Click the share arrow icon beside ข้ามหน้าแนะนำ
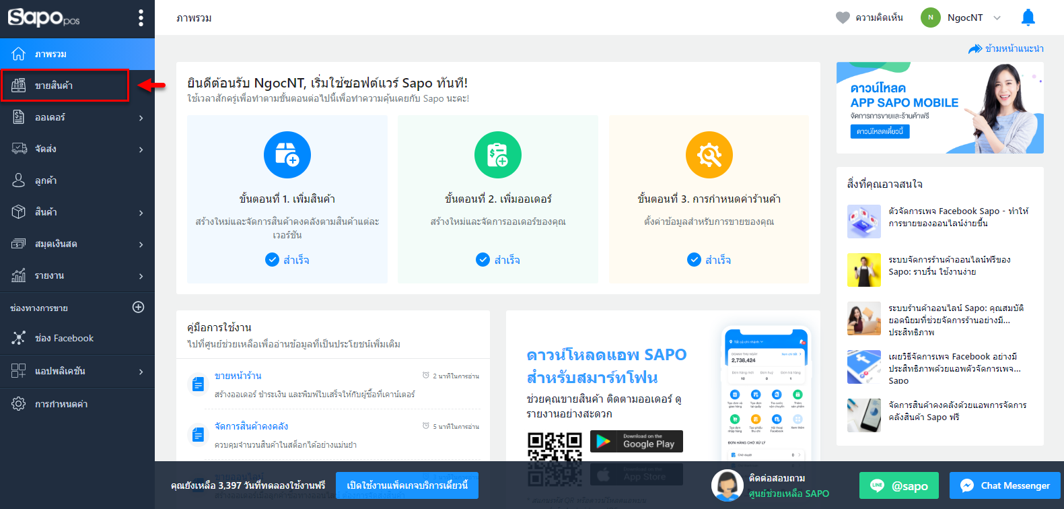The height and width of the screenshot is (509, 1064). click(x=975, y=48)
